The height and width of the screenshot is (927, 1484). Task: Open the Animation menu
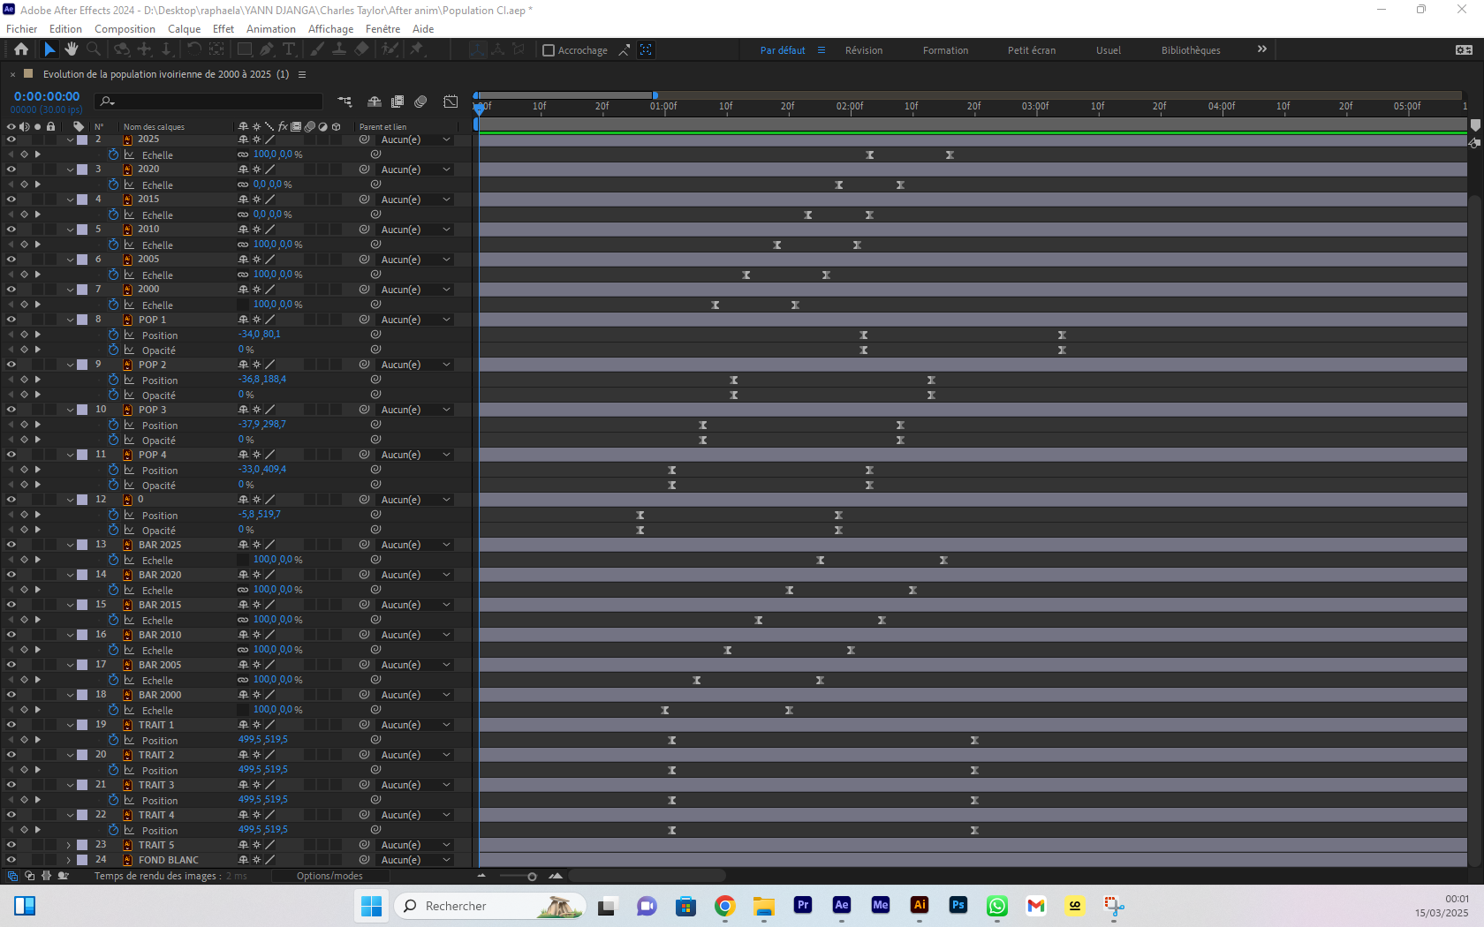point(271,29)
